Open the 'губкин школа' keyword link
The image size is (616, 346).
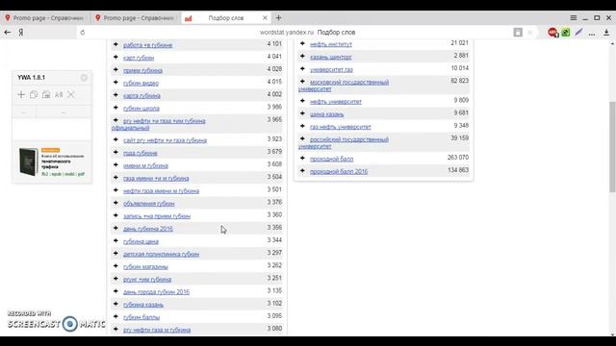point(141,109)
